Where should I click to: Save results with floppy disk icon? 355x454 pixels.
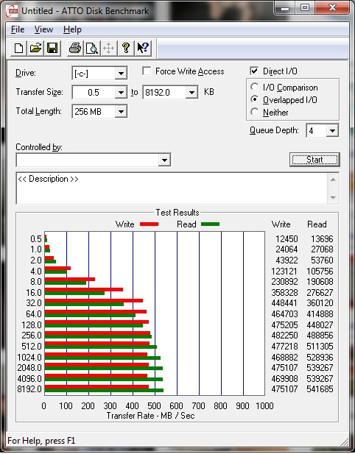pos(52,48)
